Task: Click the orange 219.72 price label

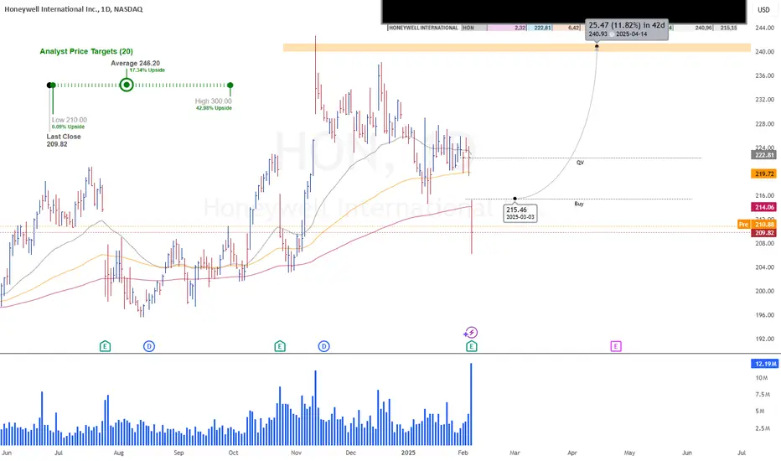Action: [763, 174]
